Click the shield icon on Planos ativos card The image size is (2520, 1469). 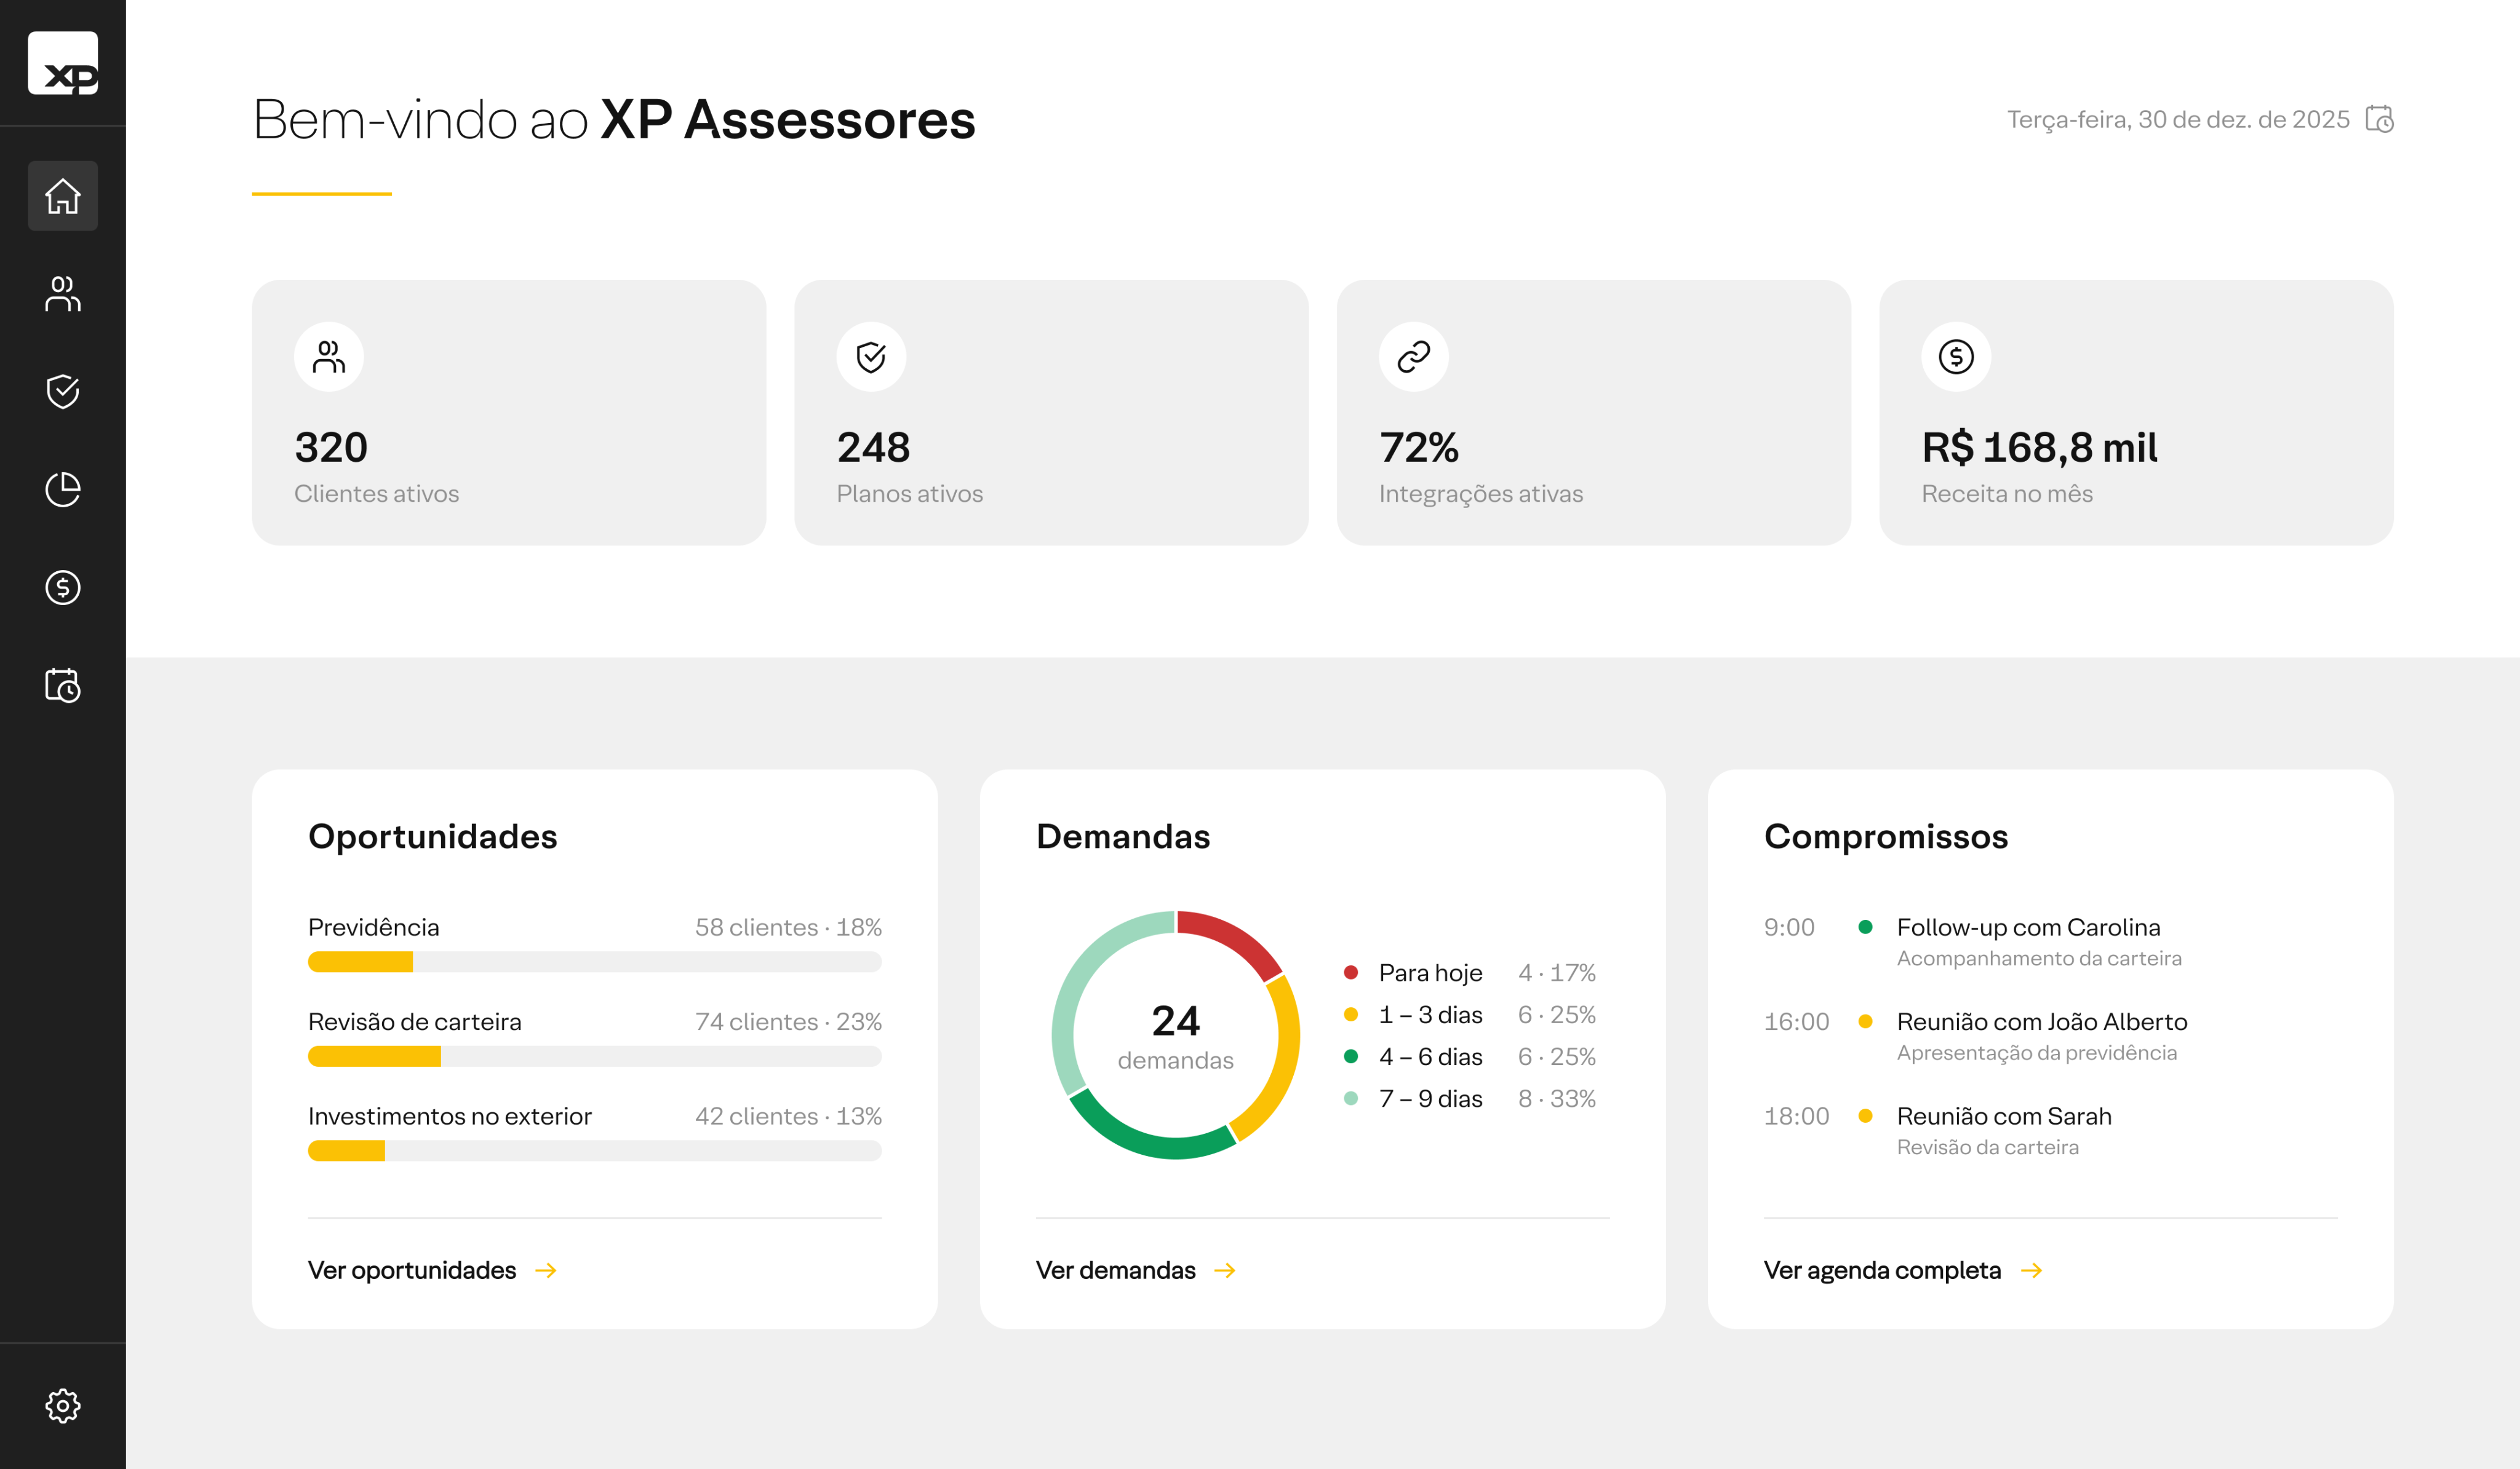pos(871,357)
